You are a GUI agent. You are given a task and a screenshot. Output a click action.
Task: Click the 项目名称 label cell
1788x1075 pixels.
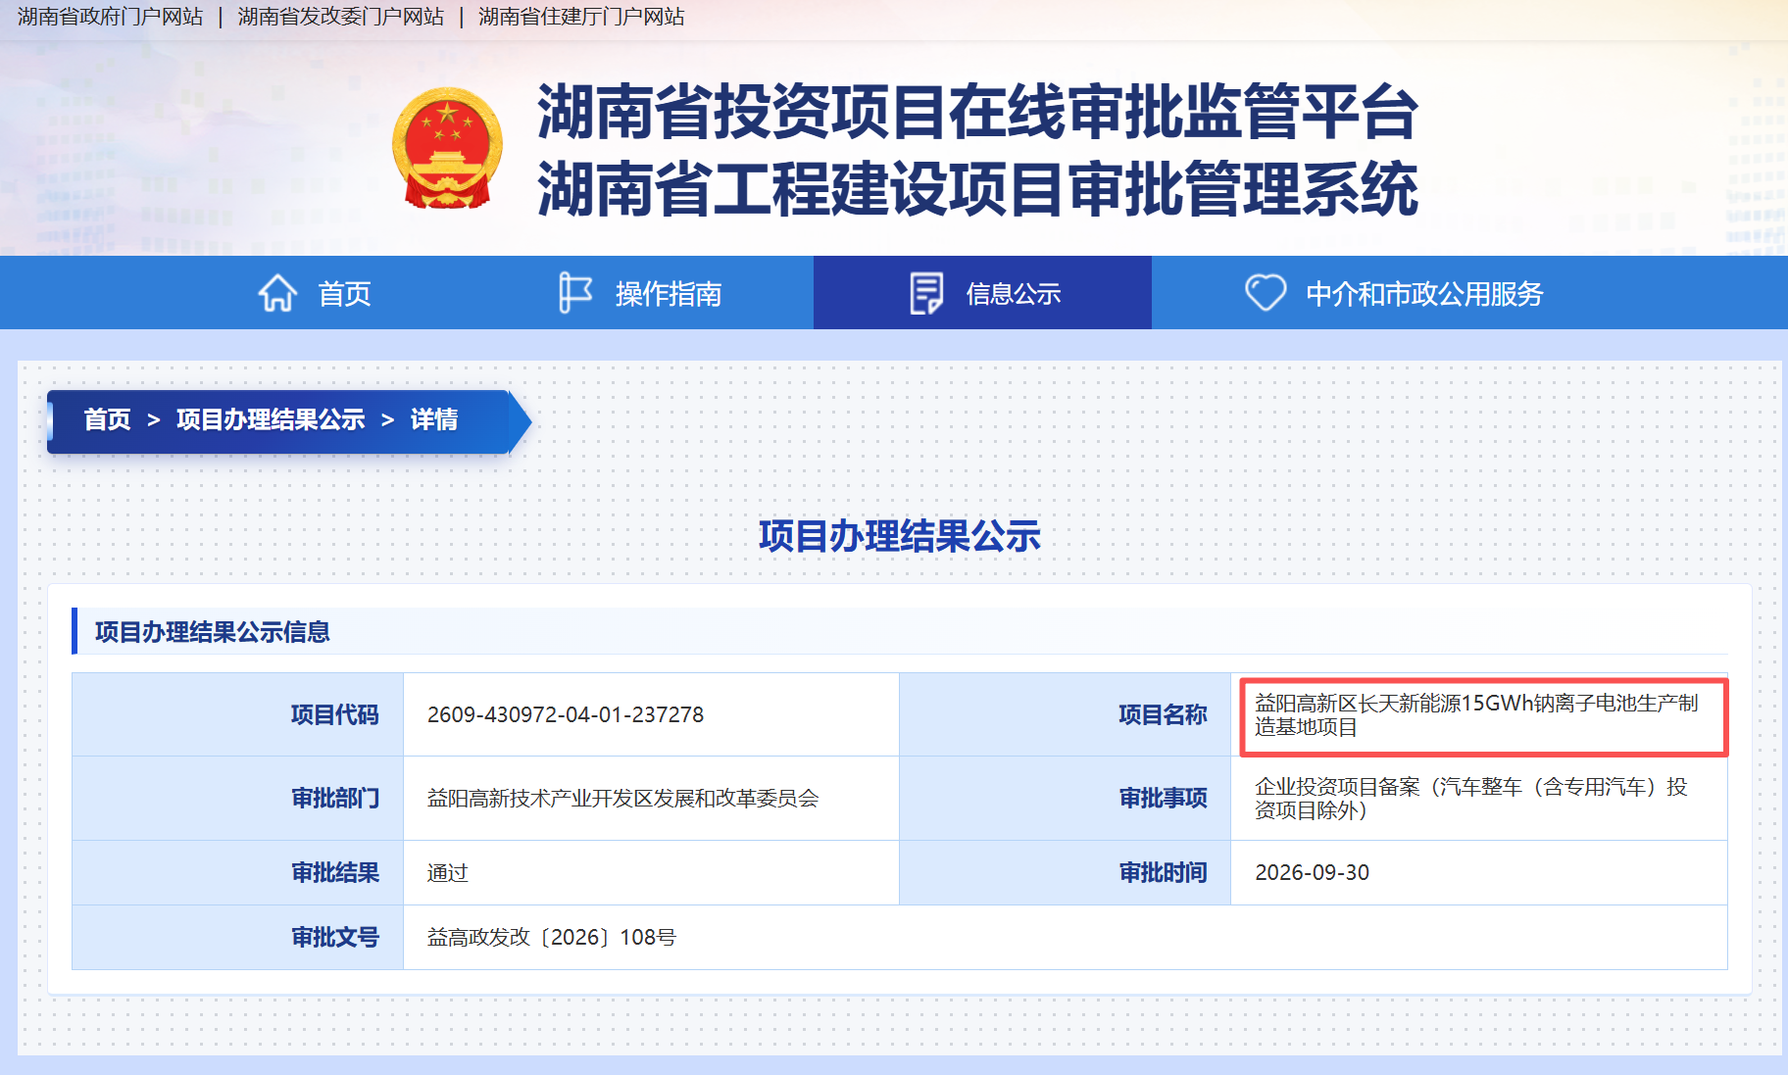tap(1066, 714)
